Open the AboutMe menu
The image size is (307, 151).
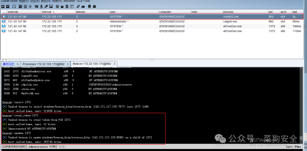[x=69, y=1]
